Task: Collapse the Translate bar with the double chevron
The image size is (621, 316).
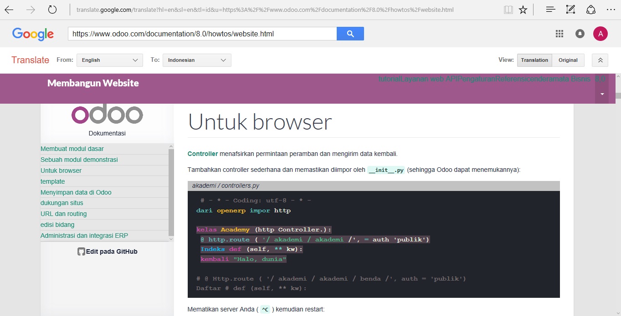Action: pos(600,60)
